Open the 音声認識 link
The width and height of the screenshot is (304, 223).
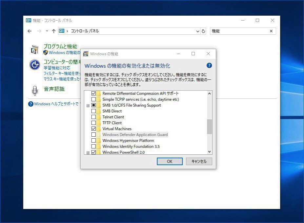pos(54,89)
